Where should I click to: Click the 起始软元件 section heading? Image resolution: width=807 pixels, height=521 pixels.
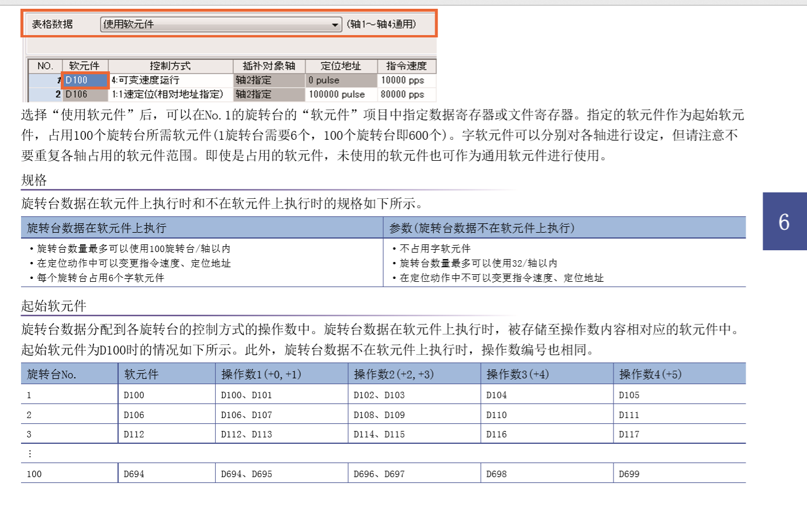click(54, 306)
